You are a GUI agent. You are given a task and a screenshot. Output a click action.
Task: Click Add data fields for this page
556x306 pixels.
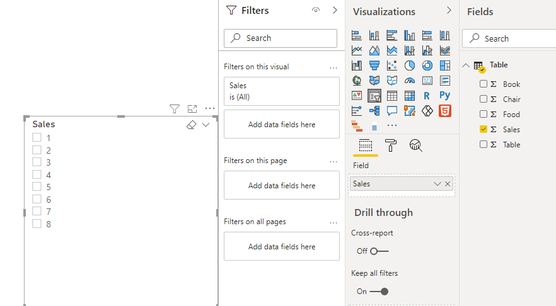282,185
